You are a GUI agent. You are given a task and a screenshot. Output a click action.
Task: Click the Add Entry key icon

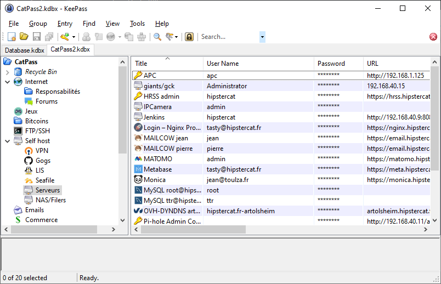click(65, 37)
